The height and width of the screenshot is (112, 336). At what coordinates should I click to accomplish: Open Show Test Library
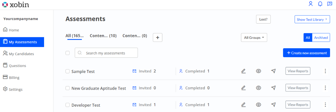pos(312,19)
